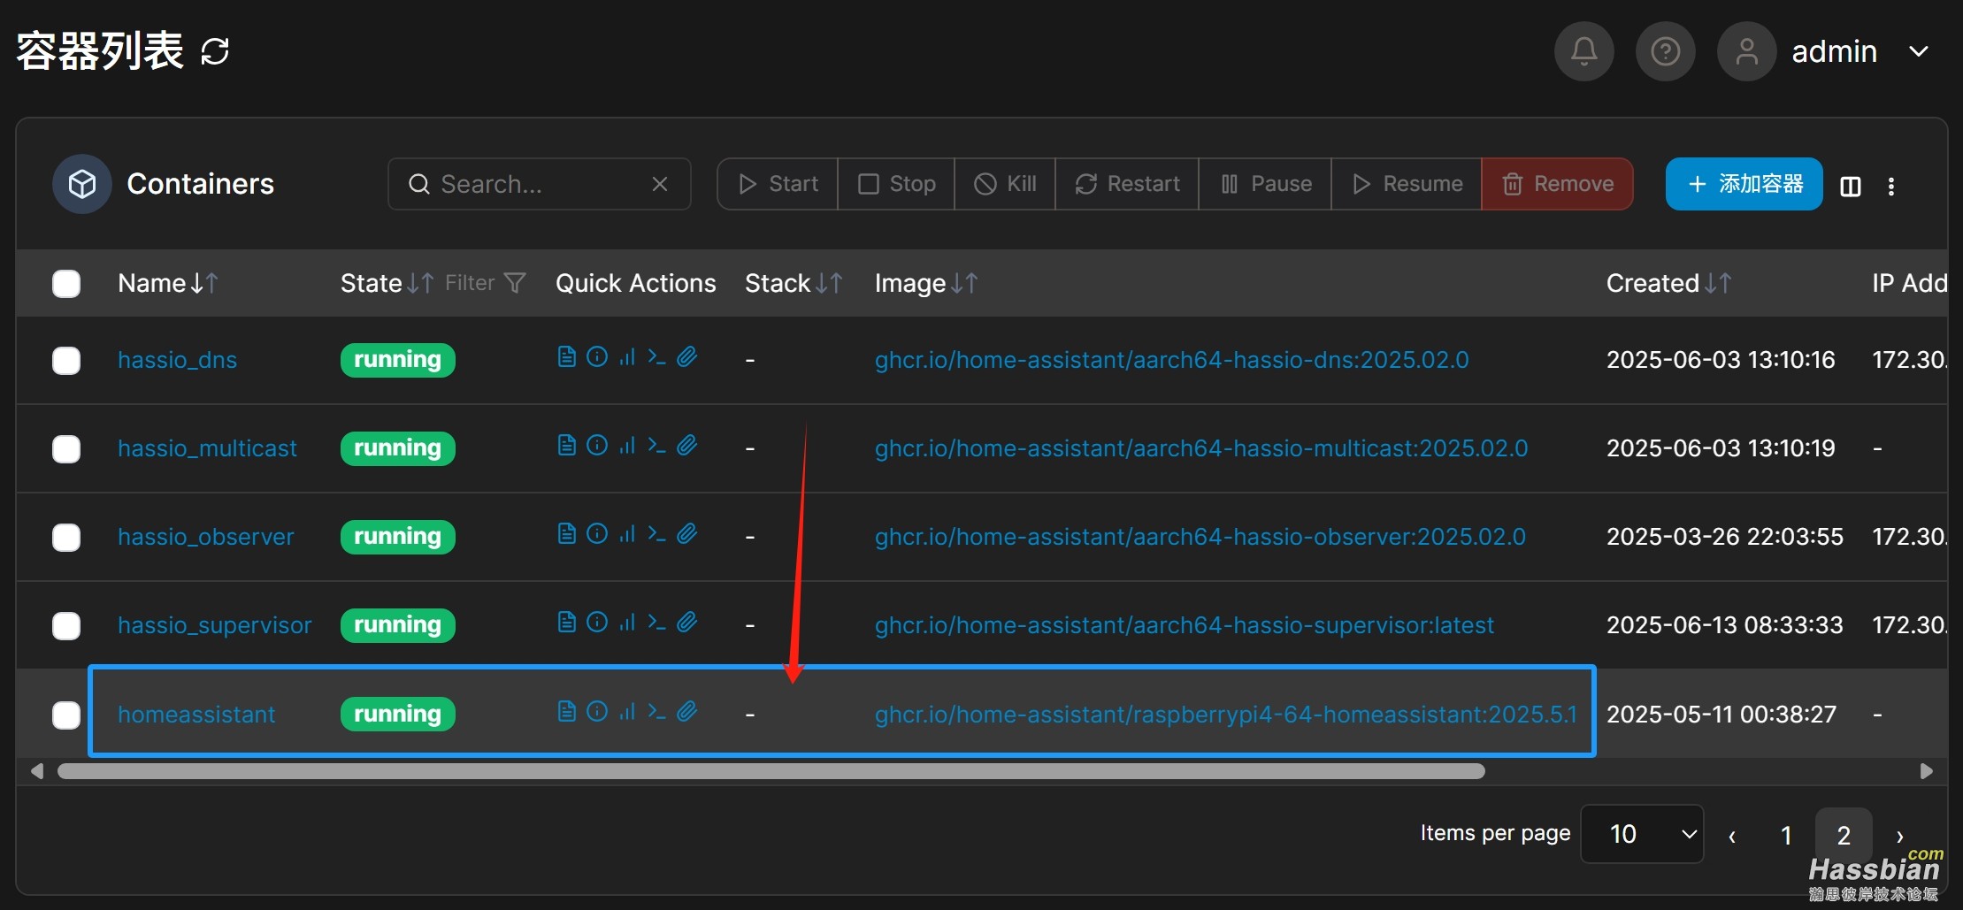Open console icon for hassio_multicast

coord(656,445)
